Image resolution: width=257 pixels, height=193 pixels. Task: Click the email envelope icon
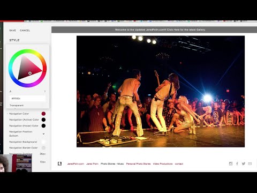(x=250, y=164)
